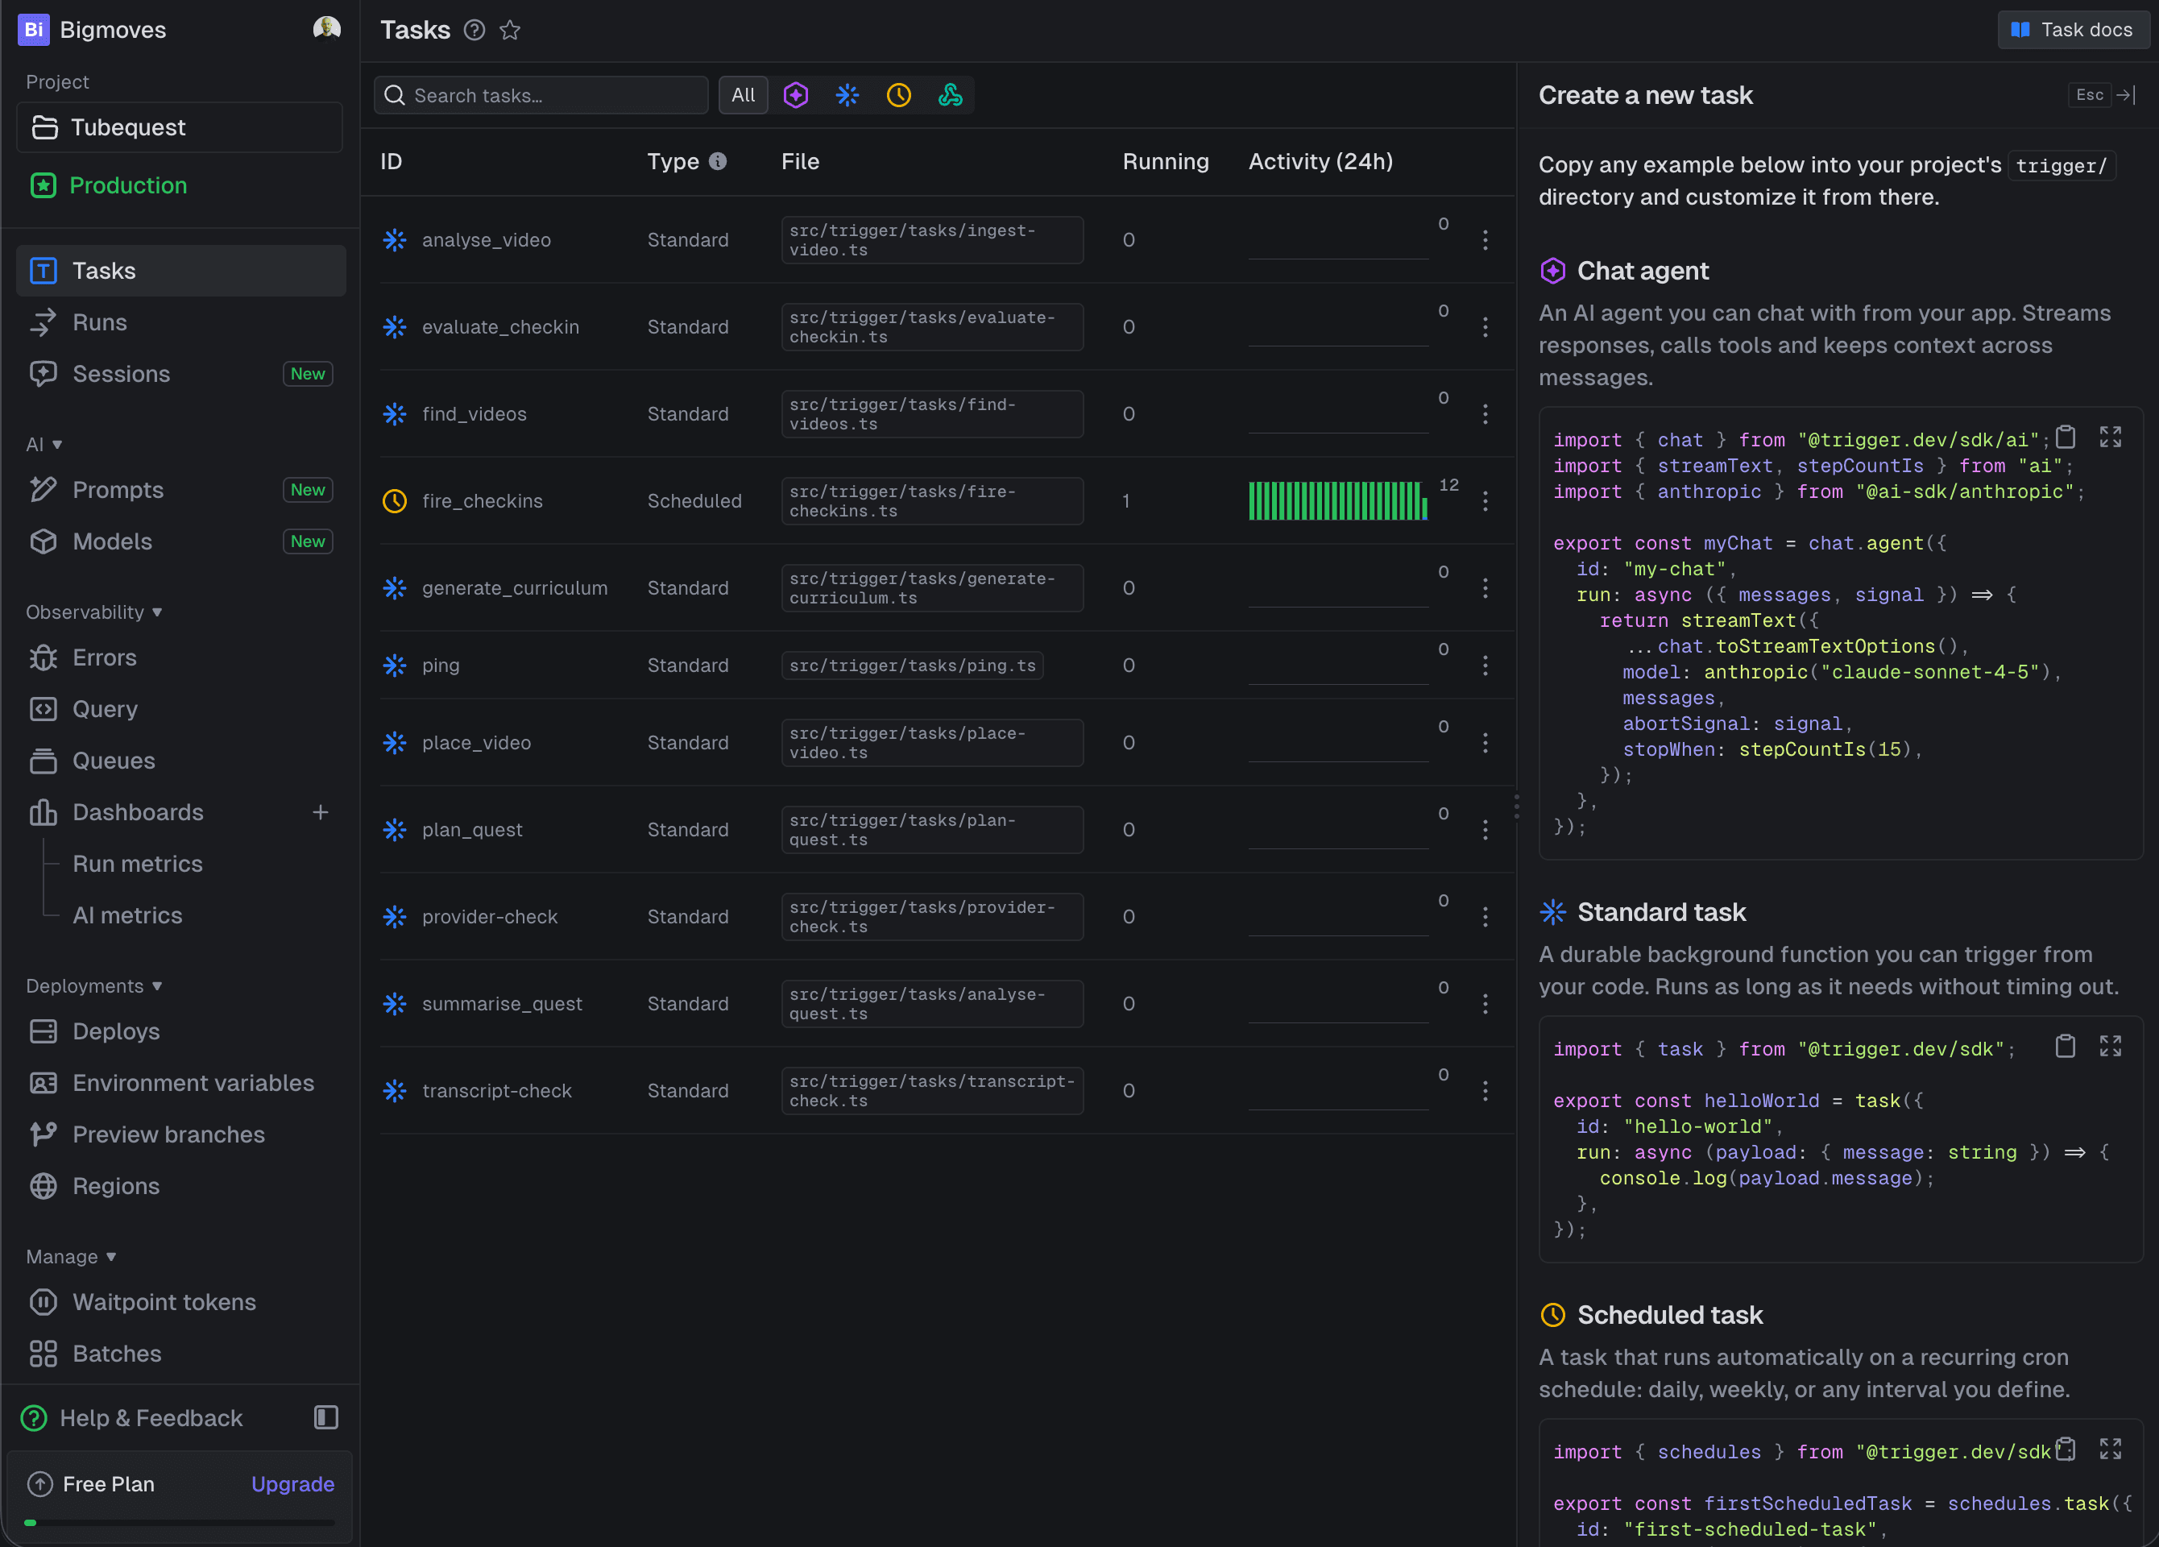The image size is (2159, 1547).
Task: Click the fire_checkins activity bar chart
Action: (1337, 500)
